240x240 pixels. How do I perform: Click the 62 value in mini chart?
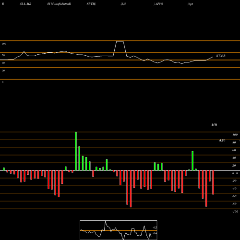pos(155,228)
